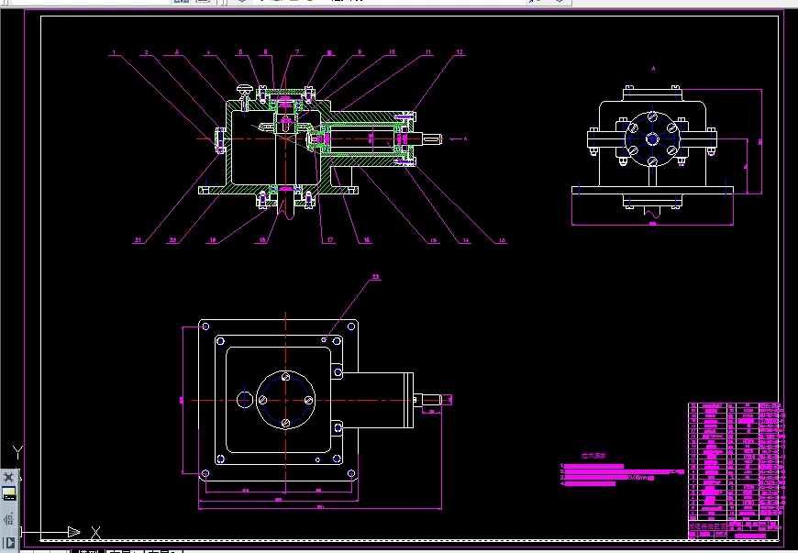Viewport: 798px width, 553px height.
Task: Close the docked side palette with the X icon
Action: point(8,477)
